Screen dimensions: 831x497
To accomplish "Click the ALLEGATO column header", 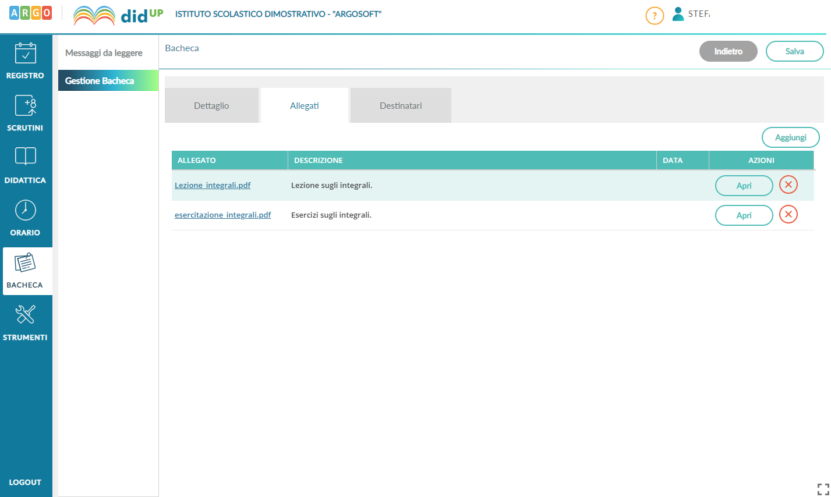I will (229, 160).
